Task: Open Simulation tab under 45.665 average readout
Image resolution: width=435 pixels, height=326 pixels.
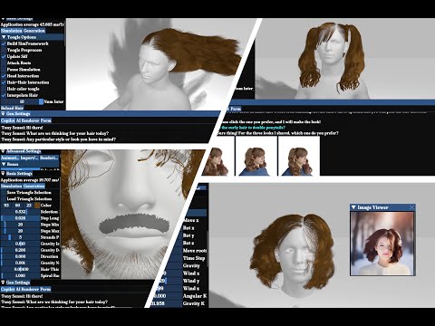Action: click(x=12, y=31)
